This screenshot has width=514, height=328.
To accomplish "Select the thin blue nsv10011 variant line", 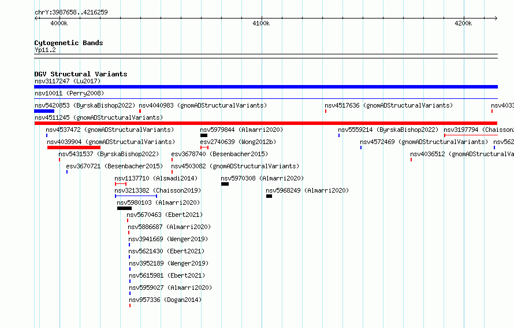I will coord(266,99).
